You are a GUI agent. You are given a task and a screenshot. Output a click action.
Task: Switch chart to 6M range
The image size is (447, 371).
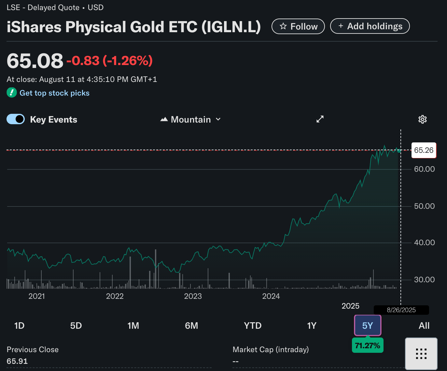191,325
